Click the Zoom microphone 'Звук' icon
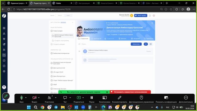Viewport: 197px width, 111px height. click(x=22, y=98)
